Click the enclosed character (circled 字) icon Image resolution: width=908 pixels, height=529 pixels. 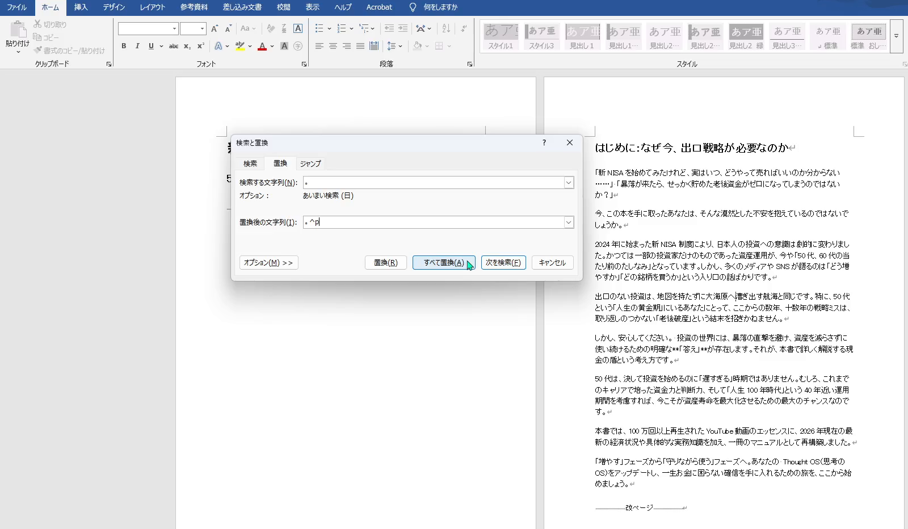[x=298, y=46]
